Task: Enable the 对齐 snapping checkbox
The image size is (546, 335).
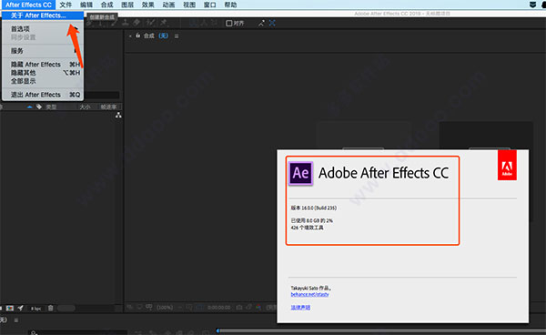Action: (x=229, y=24)
